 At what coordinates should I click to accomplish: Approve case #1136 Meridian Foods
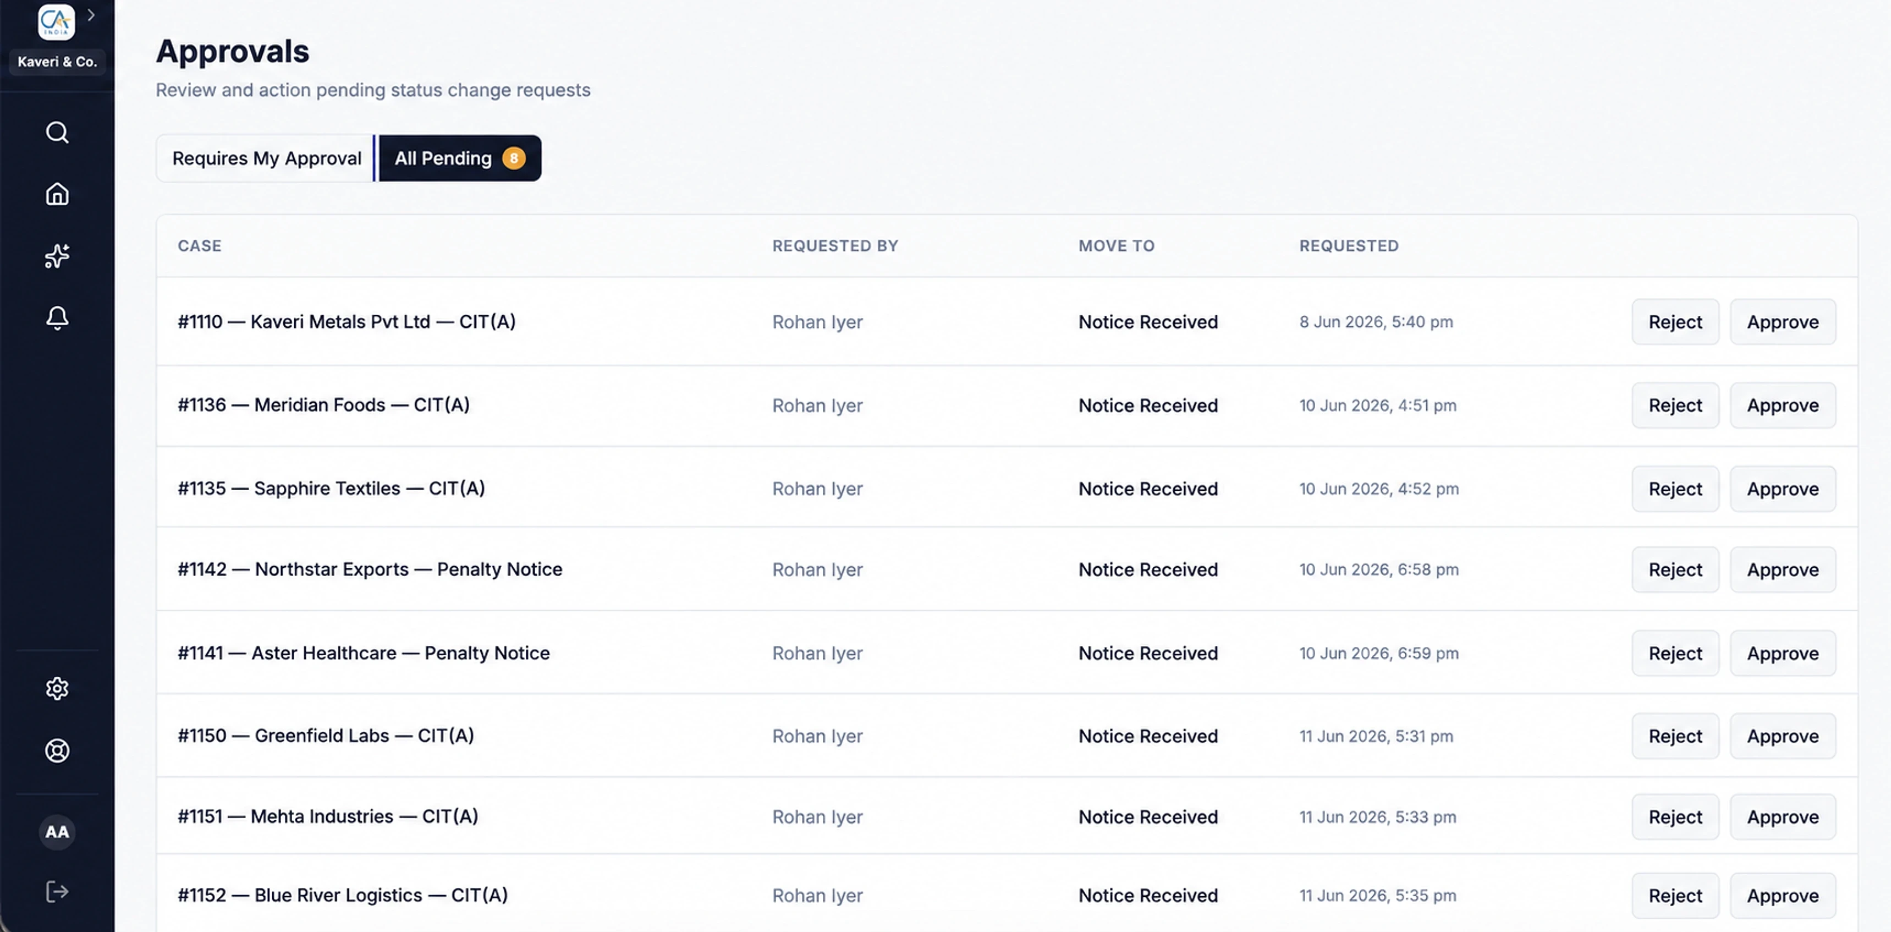pos(1782,405)
